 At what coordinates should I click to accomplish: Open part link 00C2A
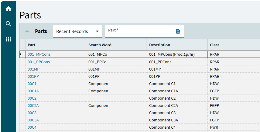pyautogui.click(x=33, y=106)
